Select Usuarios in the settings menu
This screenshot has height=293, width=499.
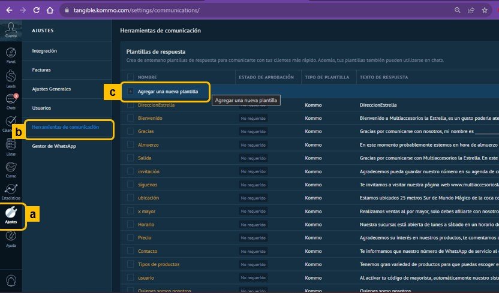click(x=41, y=108)
